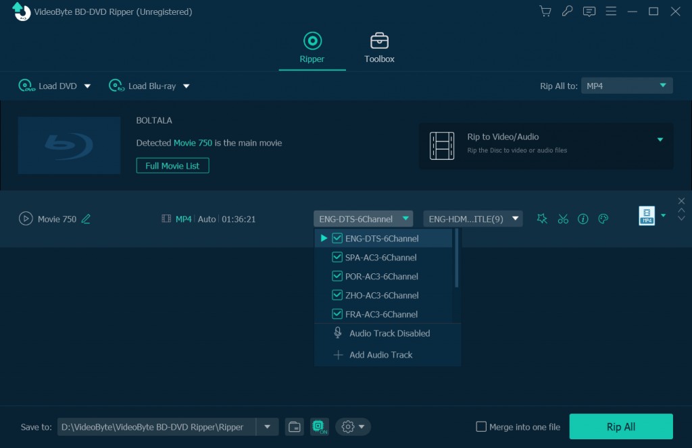The width and height of the screenshot is (692, 448).
Task: Enable Merge into one file
Action: 481,426
